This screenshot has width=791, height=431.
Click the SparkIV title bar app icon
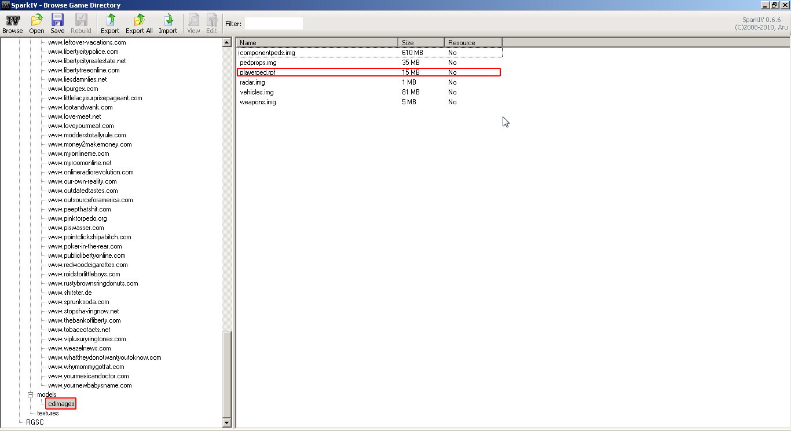point(5,5)
